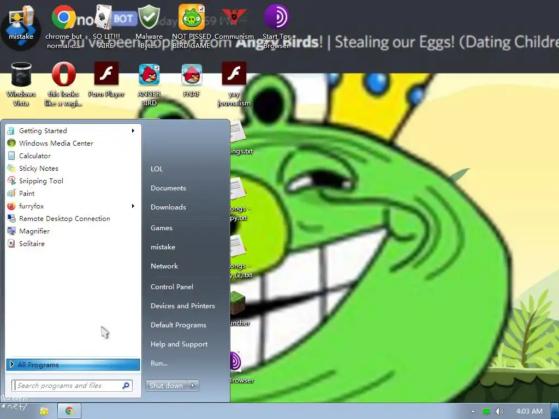
Task: Open the 'SO LIT!!! AIRE' solitaire icon
Action: (x=106, y=27)
